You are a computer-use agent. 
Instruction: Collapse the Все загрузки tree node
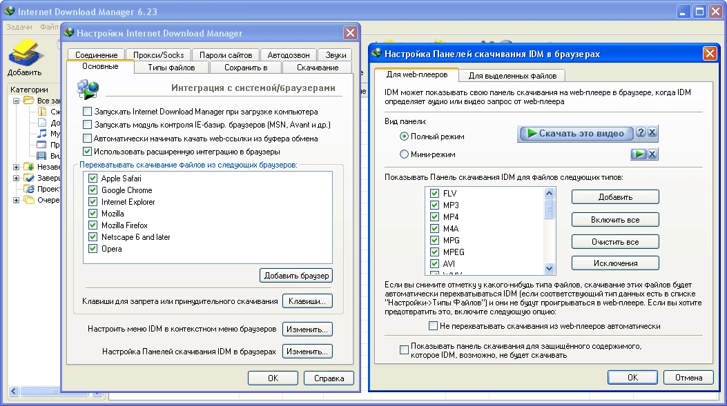tap(17, 101)
